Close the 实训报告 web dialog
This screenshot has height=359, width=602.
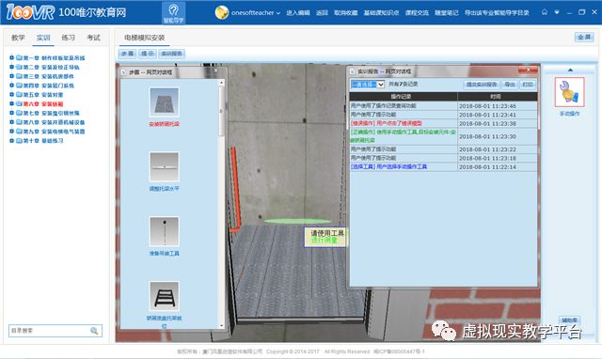tap(528, 70)
